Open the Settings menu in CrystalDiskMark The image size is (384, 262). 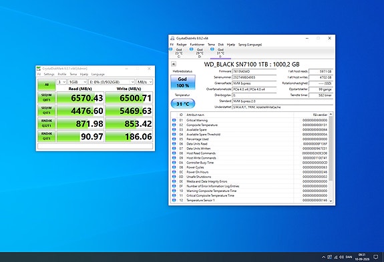pos(49,74)
